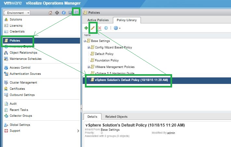The image size is (231, 147).
Task: Click the pencil Edit Policy icon
Action: pyautogui.click(x=93, y=28)
